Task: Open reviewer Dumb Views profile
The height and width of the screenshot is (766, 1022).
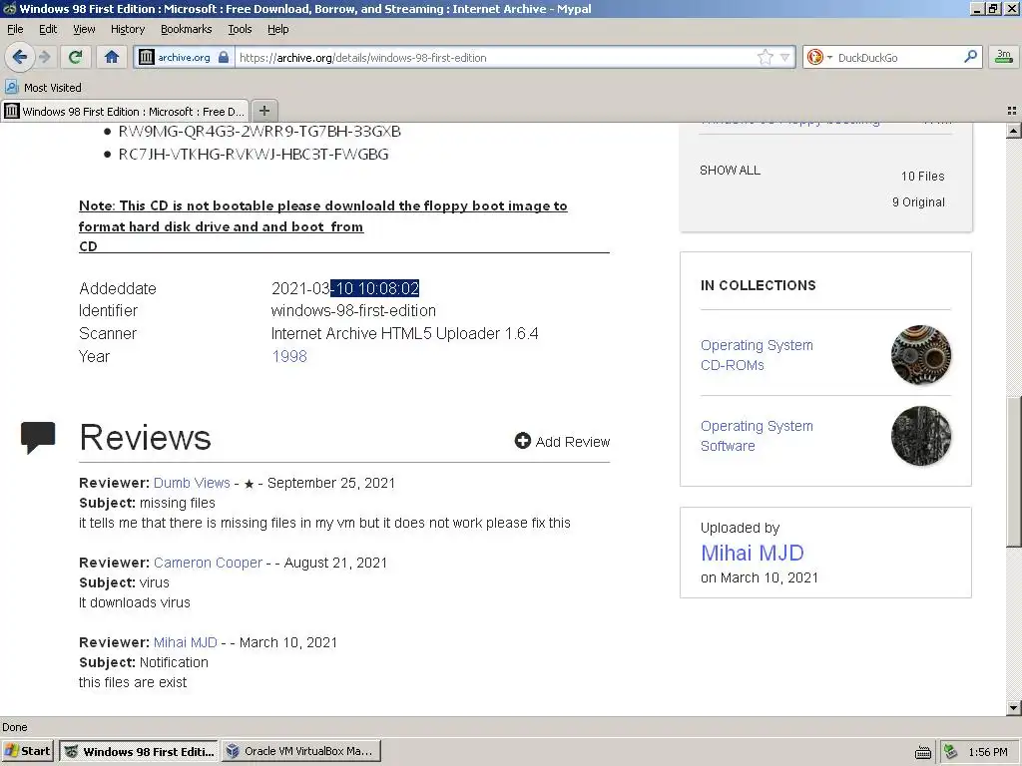Action: coord(192,483)
